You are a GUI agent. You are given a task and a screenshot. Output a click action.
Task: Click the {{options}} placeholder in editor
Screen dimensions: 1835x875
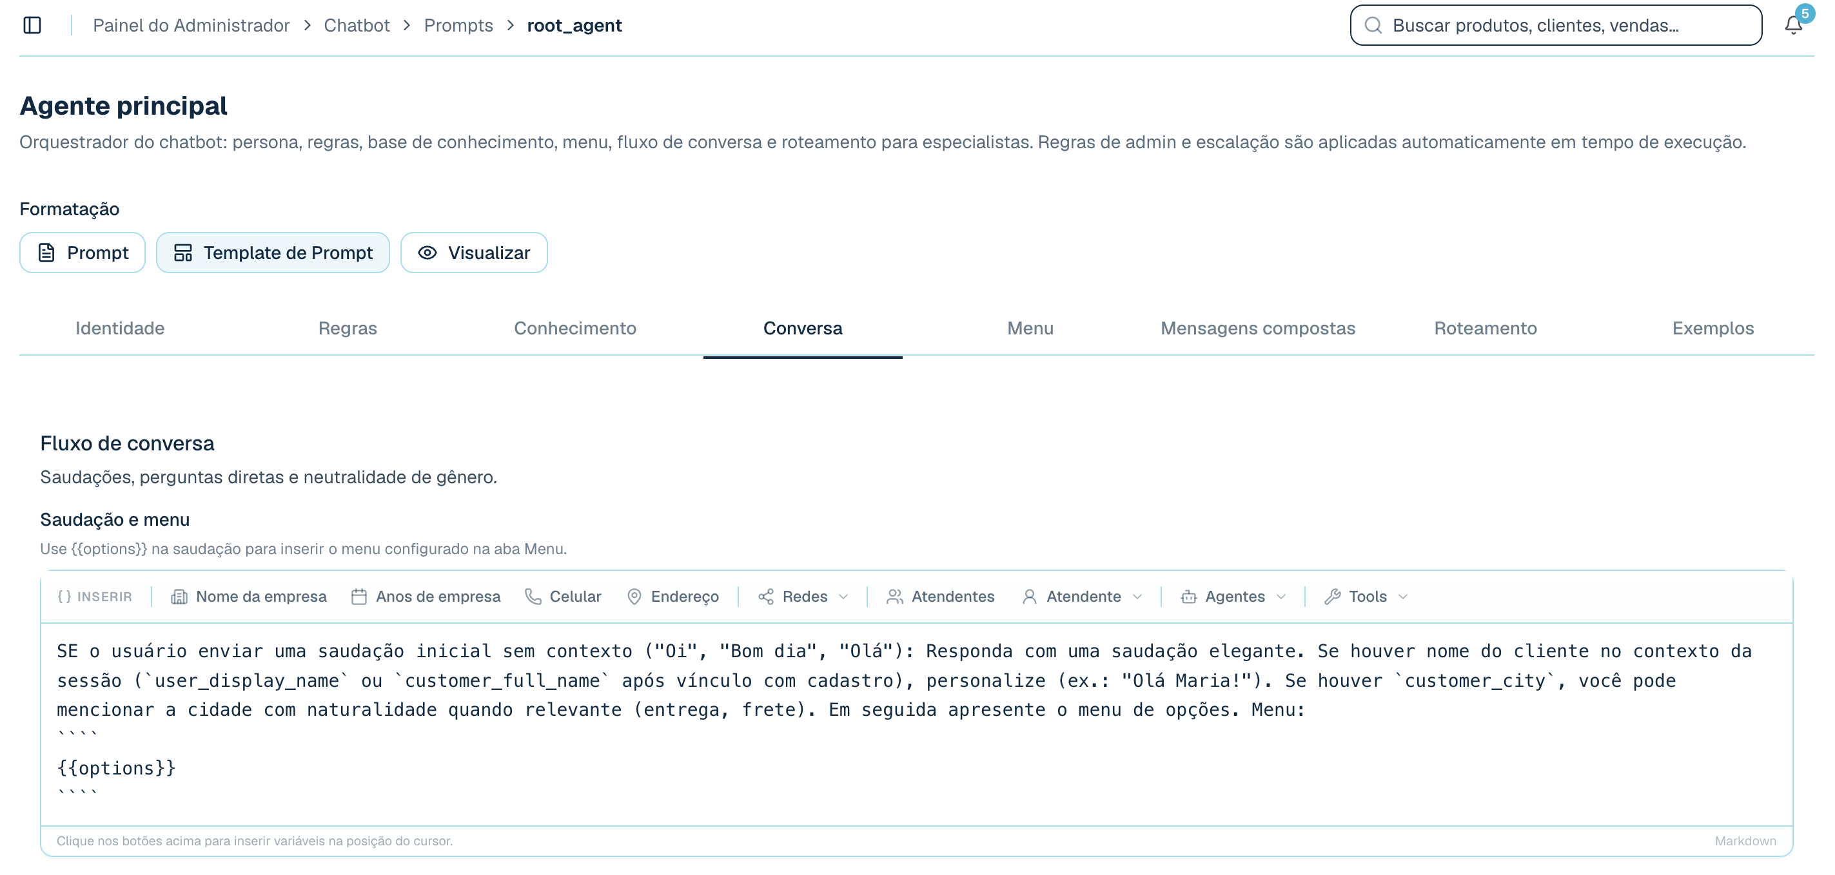tap(116, 768)
